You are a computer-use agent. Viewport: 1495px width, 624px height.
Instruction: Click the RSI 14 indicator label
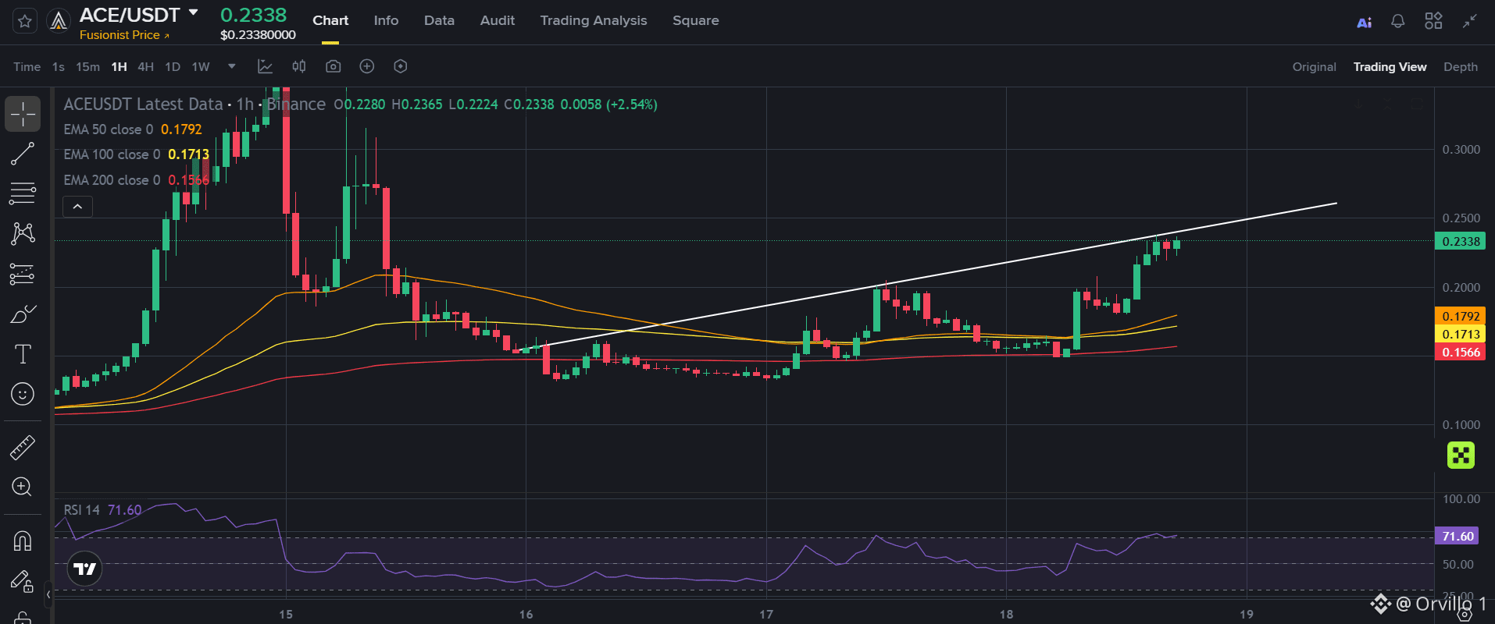coord(82,510)
